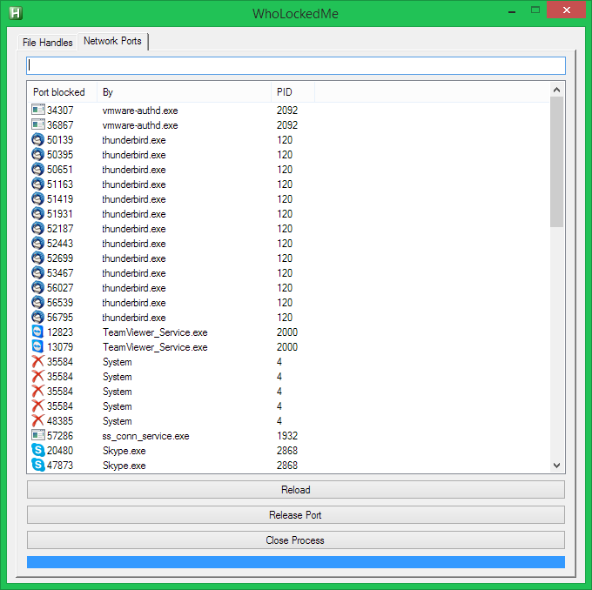
Task: Click the Thunderbird icon for port 51419
Action: tap(37, 198)
